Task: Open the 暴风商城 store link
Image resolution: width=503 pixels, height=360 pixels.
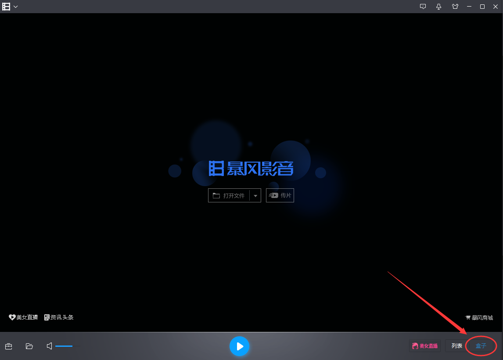Action: 479,318
